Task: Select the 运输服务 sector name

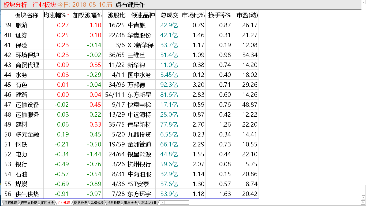Action: pyautogui.click(x=27, y=115)
